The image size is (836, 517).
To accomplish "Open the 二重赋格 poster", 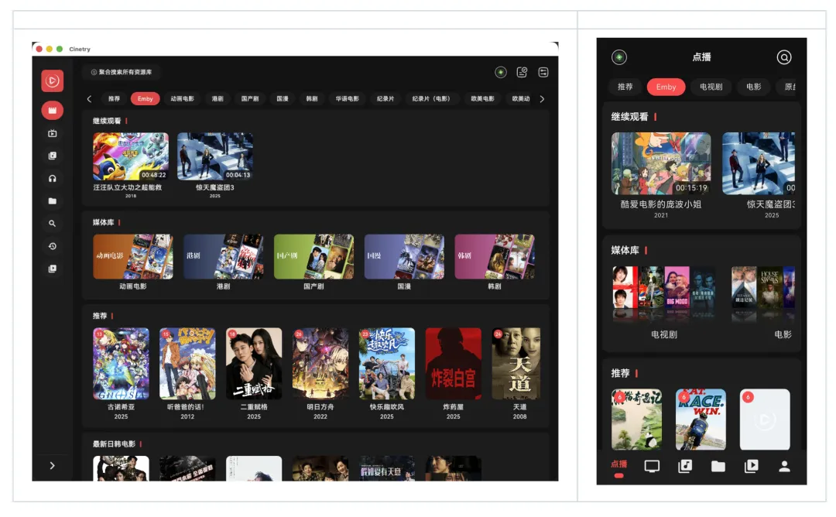I will click(x=254, y=364).
